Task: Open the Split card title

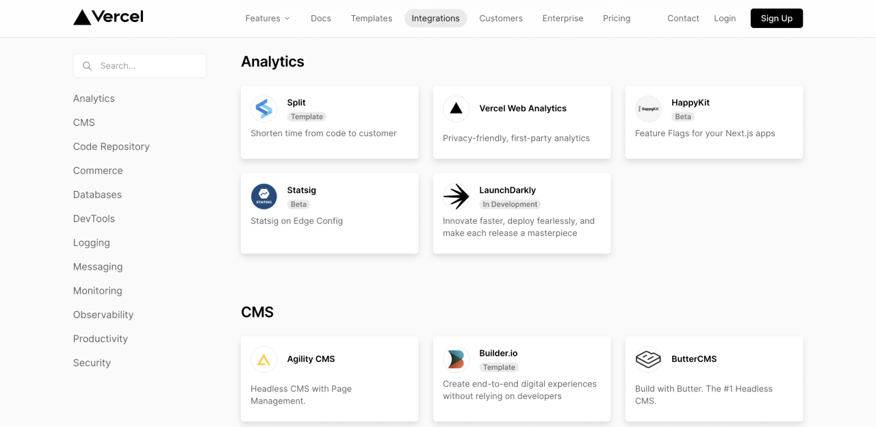Action: point(296,103)
